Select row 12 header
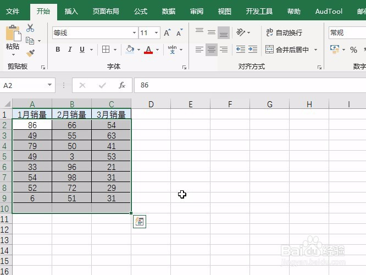 point(4,230)
